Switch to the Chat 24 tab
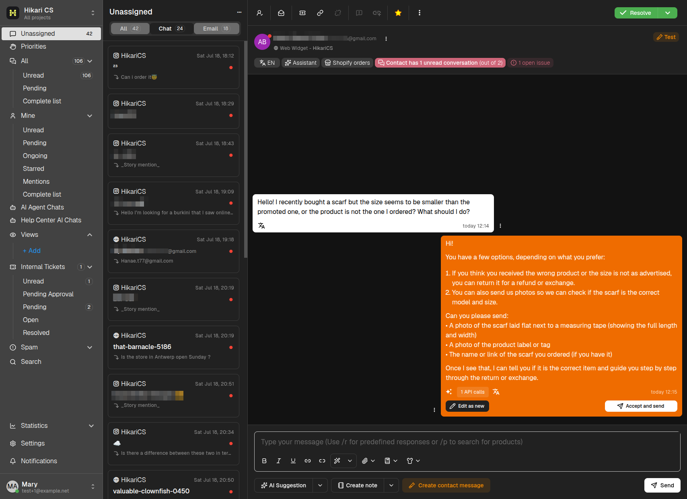 coord(171,29)
